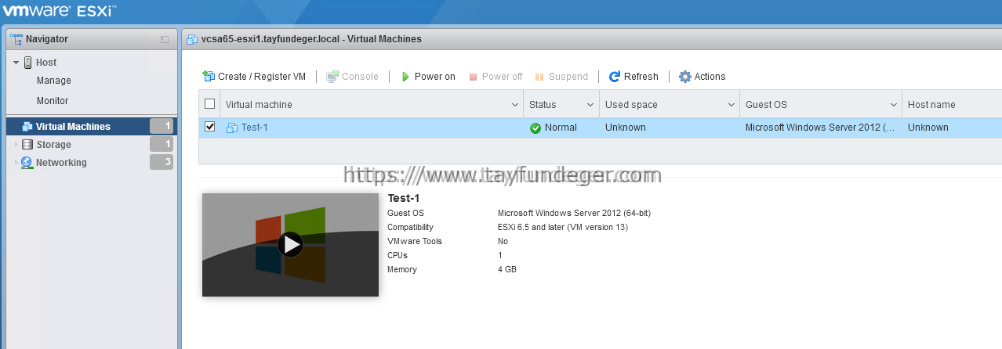Click the green Normal status icon
The image size is (1002, 349).
[x=535, y=128]
